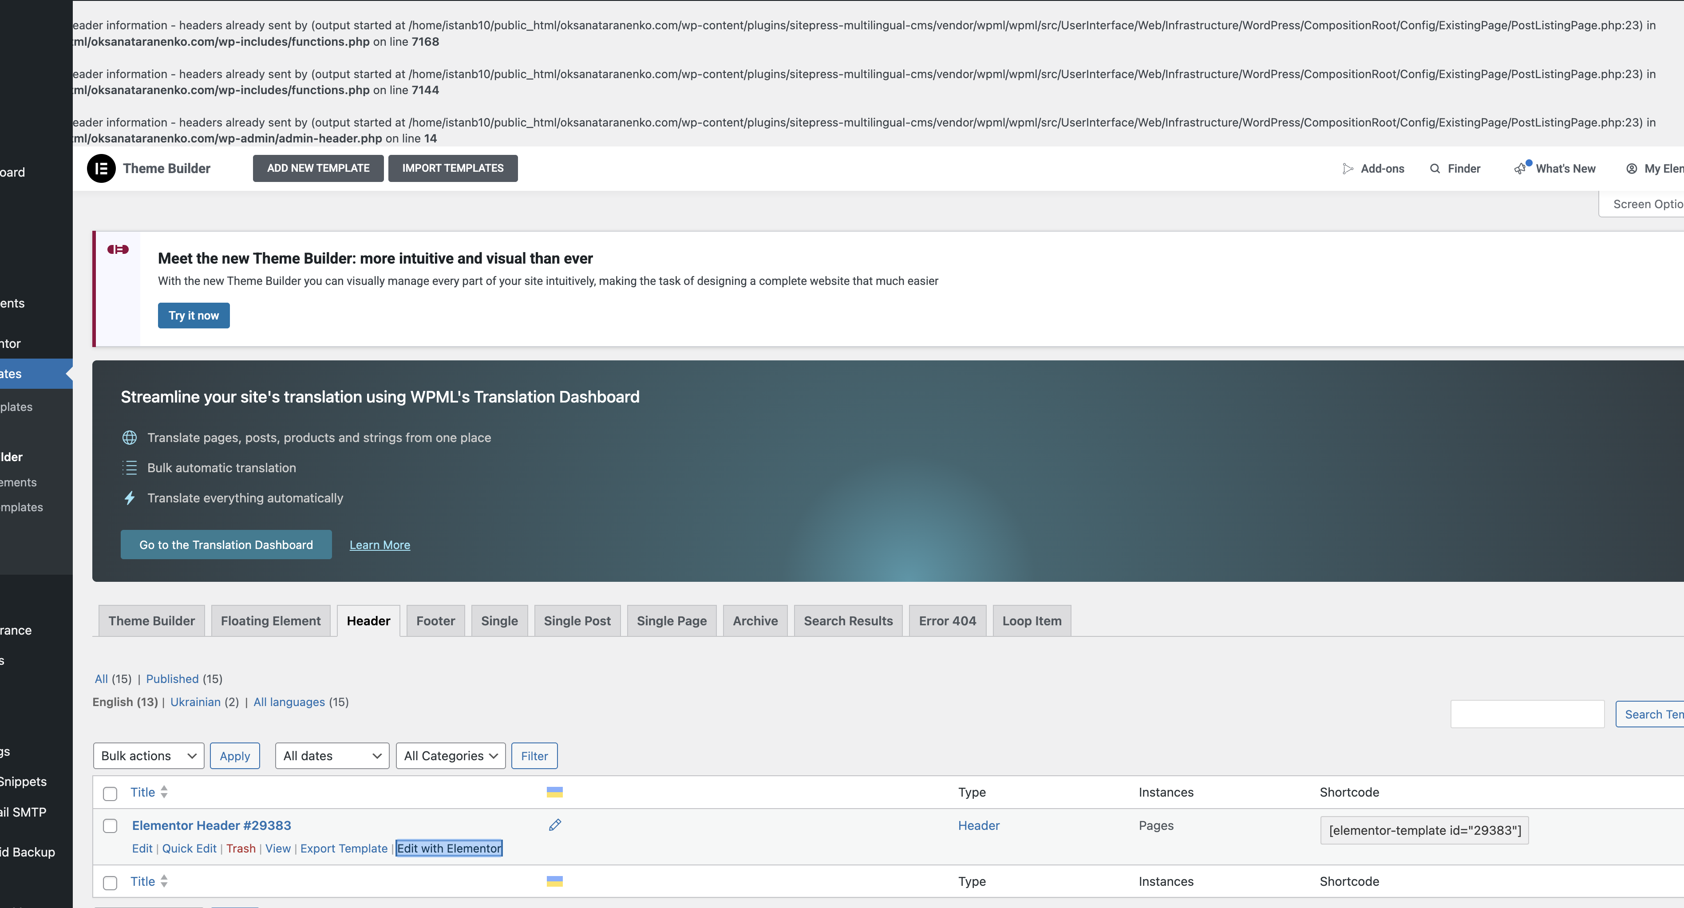1684x908 pixels.
Task: Filter templates by Published
Action: pyautogui.click(x=172, y=679)
